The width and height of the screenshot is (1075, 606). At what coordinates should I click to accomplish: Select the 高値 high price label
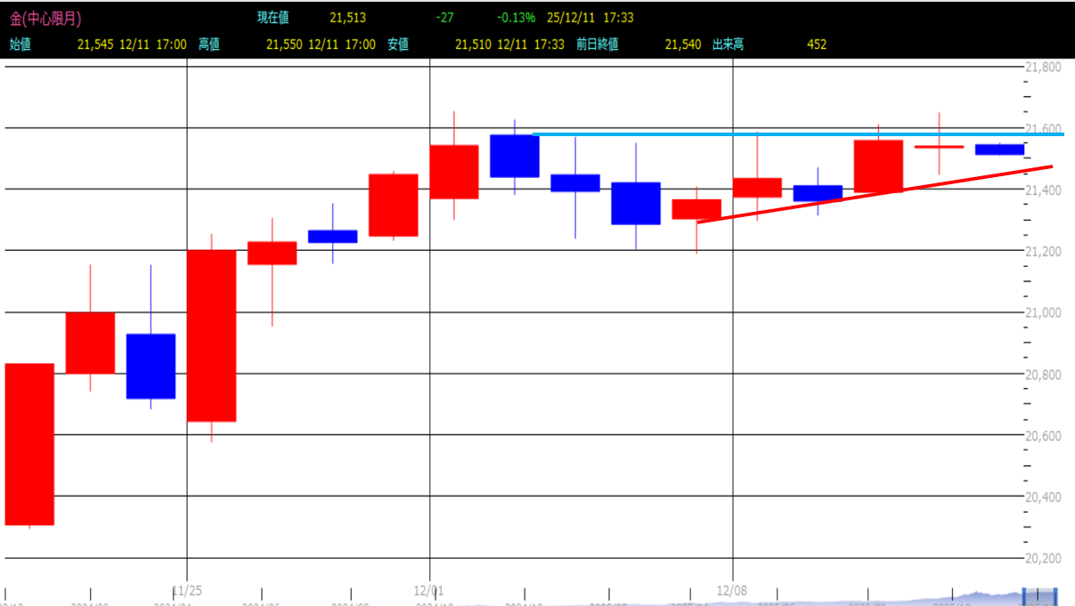point(209,44)
